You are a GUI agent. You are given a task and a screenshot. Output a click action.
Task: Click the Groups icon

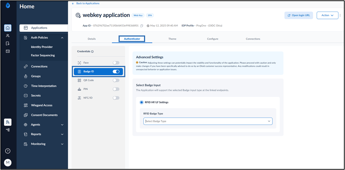click(26, 76)
